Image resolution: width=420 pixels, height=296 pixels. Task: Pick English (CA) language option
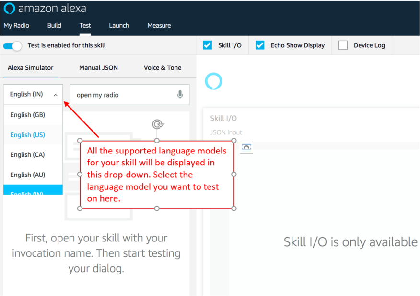pos(28,154)
